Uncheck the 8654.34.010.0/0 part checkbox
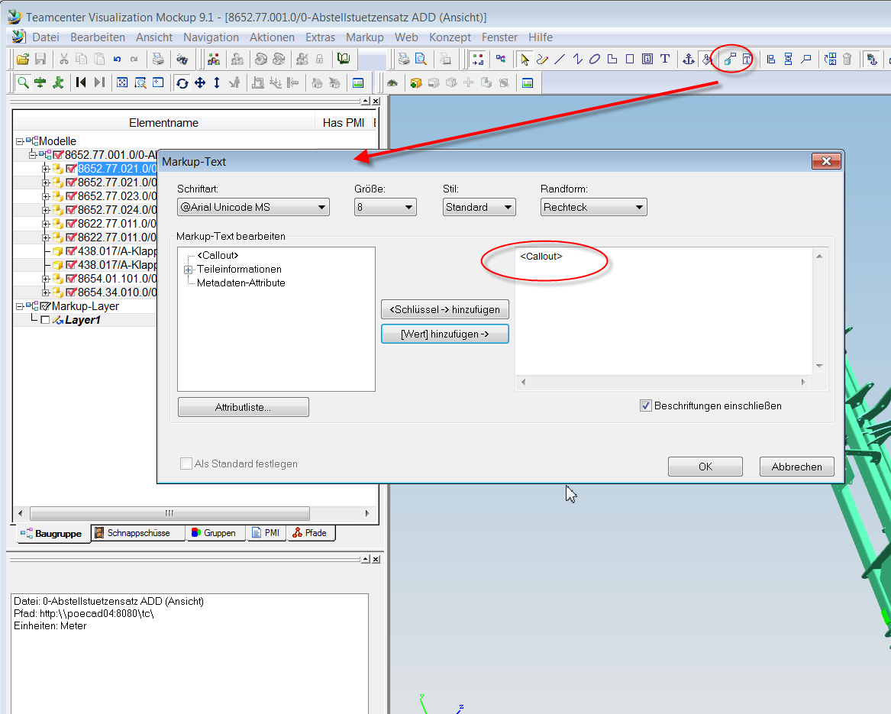This screenshot has width=891, height=714. coord(71,292)
